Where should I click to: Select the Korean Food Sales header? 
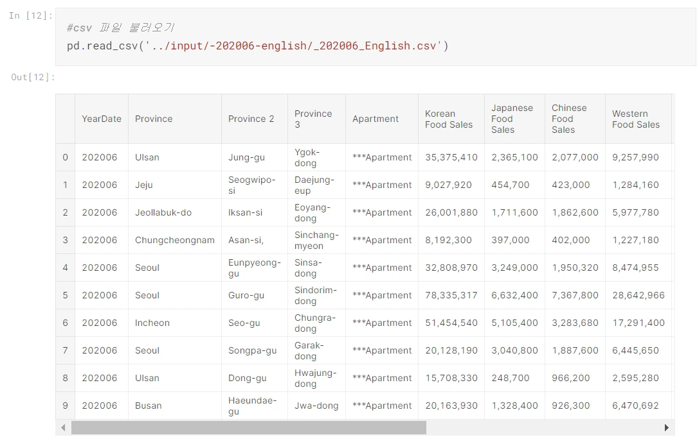pos(451,119)
